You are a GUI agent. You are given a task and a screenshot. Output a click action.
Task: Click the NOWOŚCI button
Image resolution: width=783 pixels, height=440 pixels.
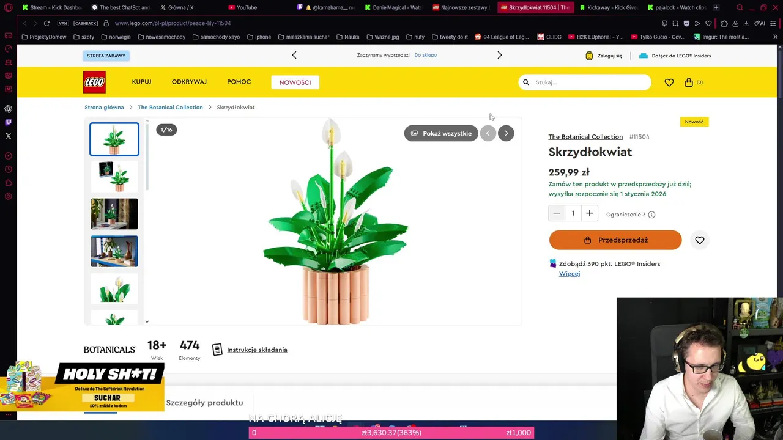pos(295,82)
